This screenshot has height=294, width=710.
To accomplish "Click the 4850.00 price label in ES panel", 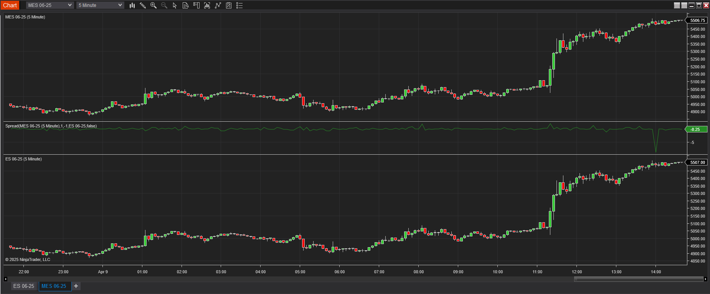I will click(698, 261).
